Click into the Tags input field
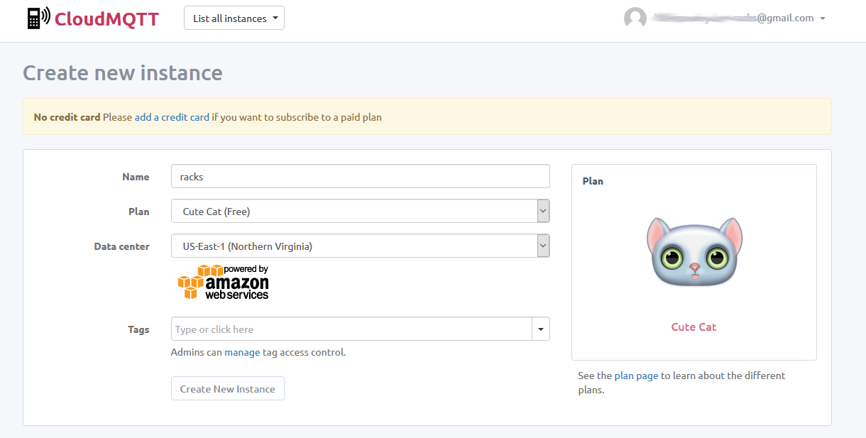The width and height of the screenshot is (866, 438). (x=351, y=329)
